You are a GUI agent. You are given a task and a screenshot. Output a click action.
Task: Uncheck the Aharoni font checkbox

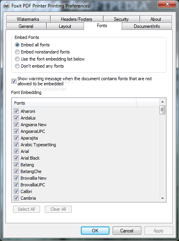16,111
